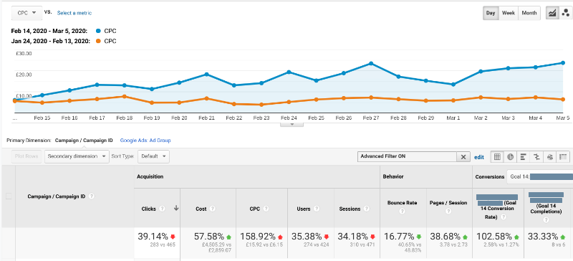This screenshot has height=261, width=573.
Task: Click the Clicks column header
Action: [x=148, y=209]
